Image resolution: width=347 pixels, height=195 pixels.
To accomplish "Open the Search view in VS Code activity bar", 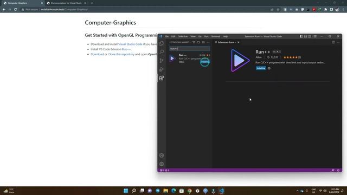I will tap(162, 52).
